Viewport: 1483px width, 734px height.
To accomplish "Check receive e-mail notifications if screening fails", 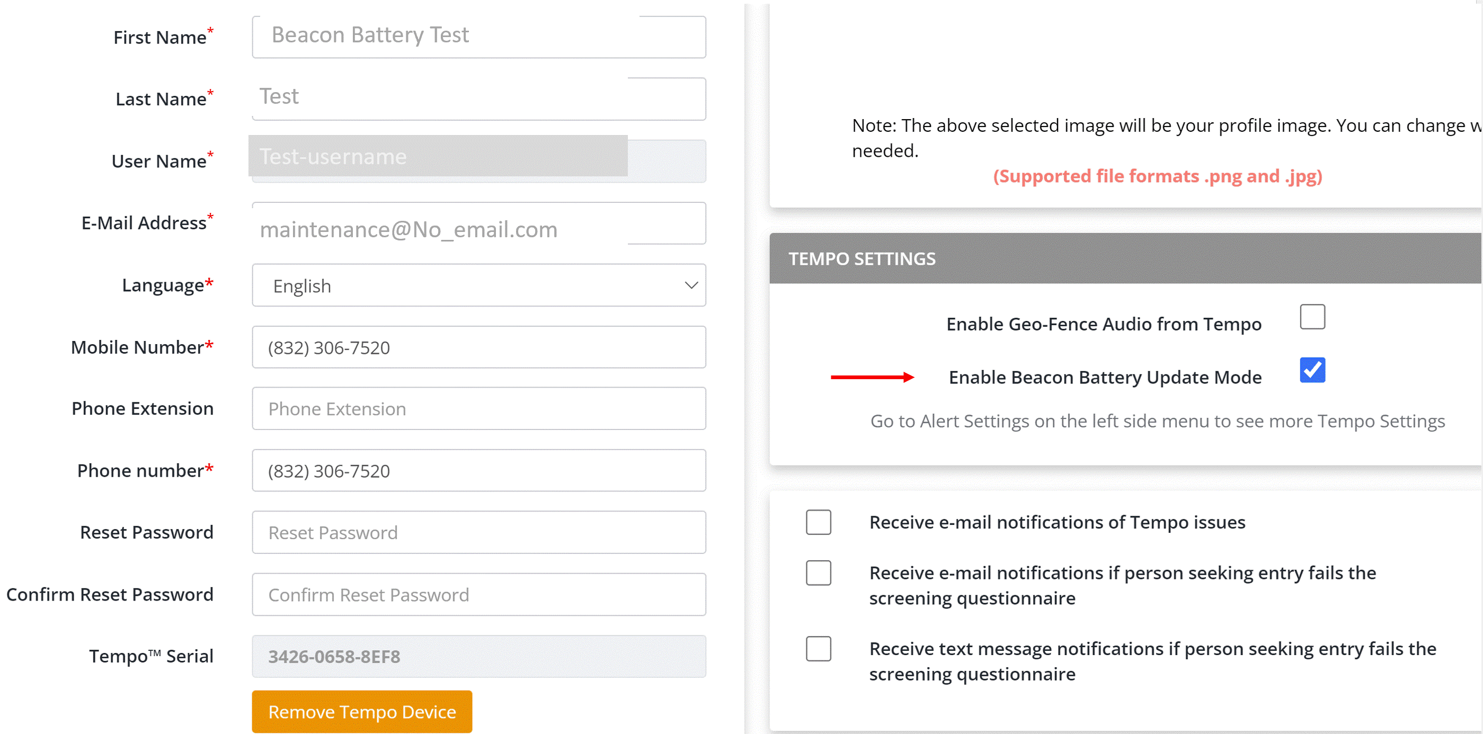I will point(819,573).
